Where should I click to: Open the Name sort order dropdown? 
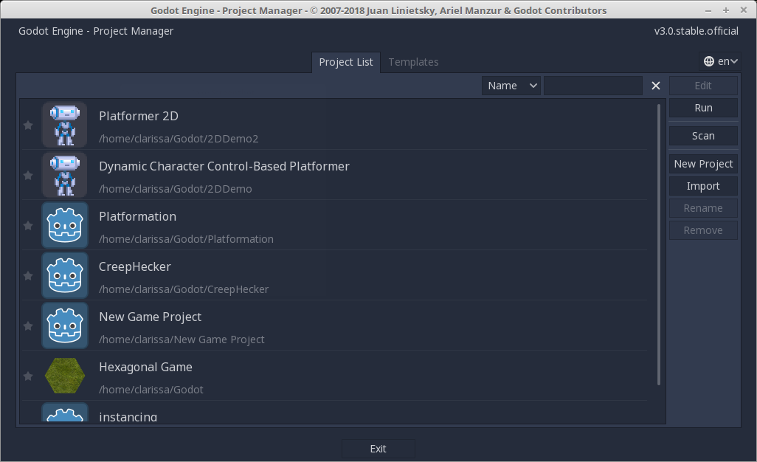pyautogui.click(x=511, y=86)
